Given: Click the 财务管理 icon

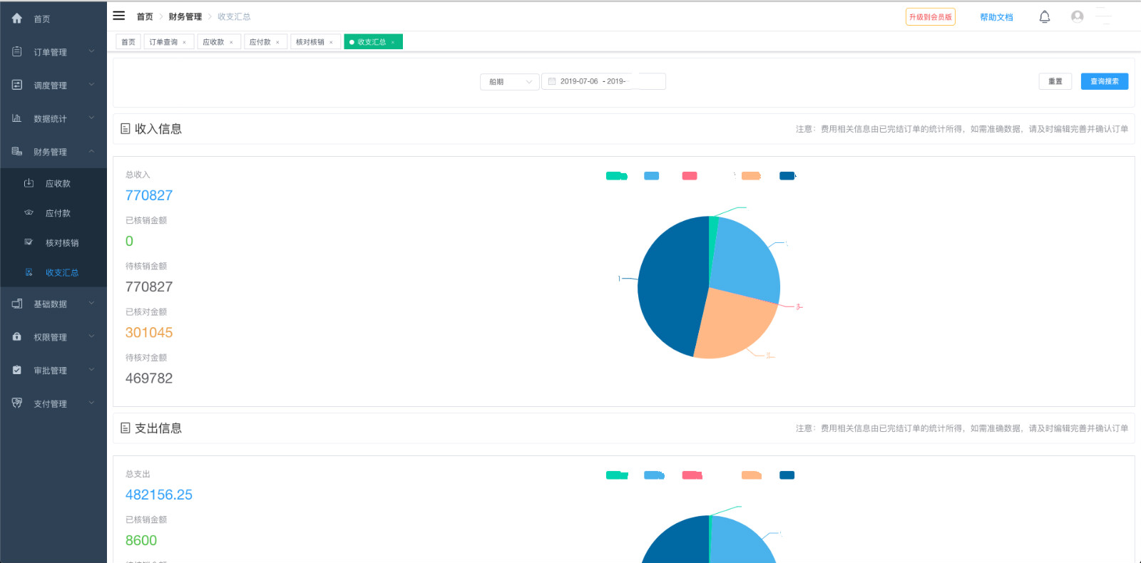Looking at the screenshot, I should (17, 152).
